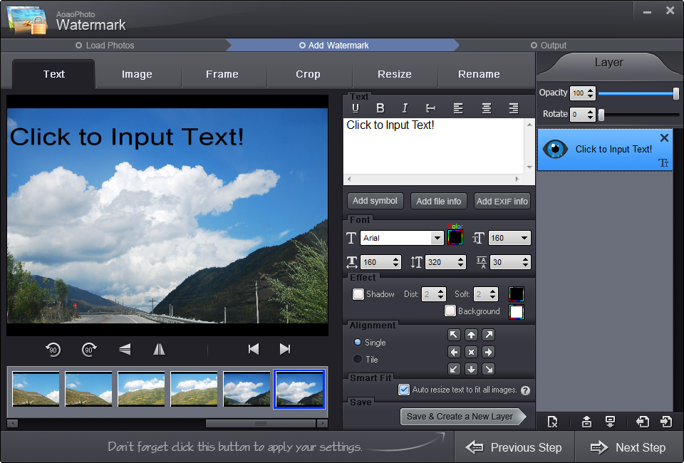Viewport: 684px width, 463px height.
Task: Toggle bold formatting for the watermark text
Action: (x=380, y=108)
